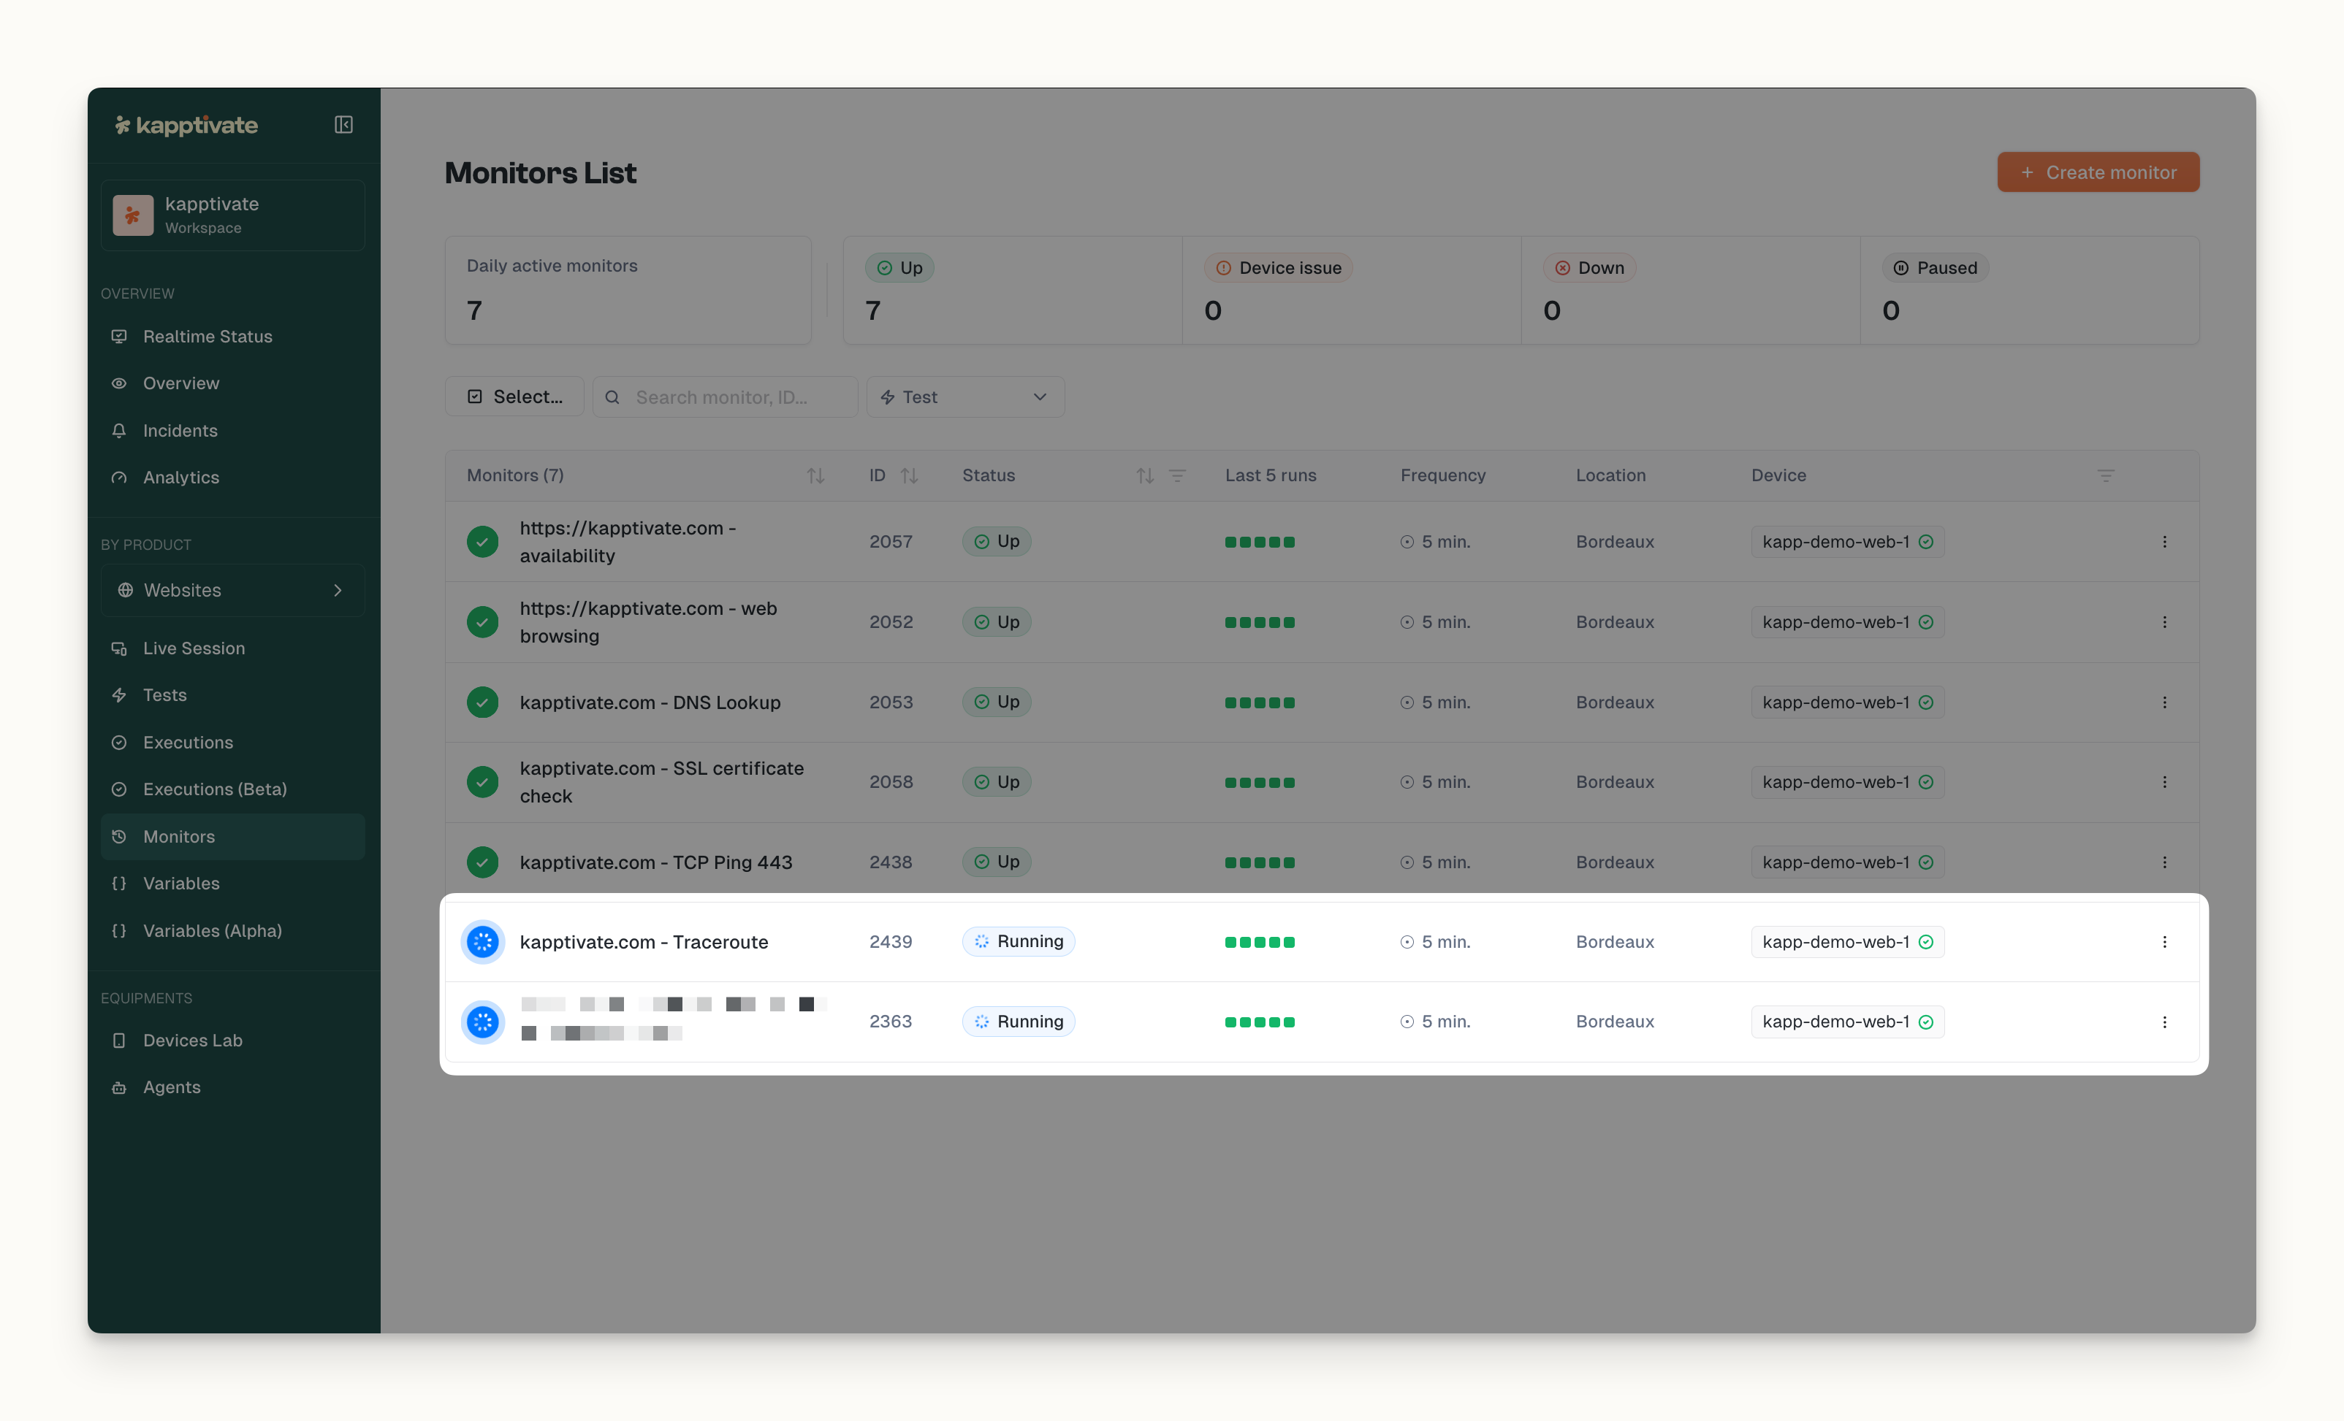
Task: Open the row menu for DNS Lookup monitor
Action: 2164,702
